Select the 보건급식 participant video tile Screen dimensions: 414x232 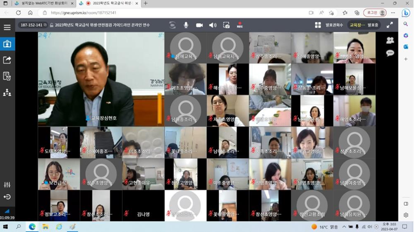(x=59, y=174)
